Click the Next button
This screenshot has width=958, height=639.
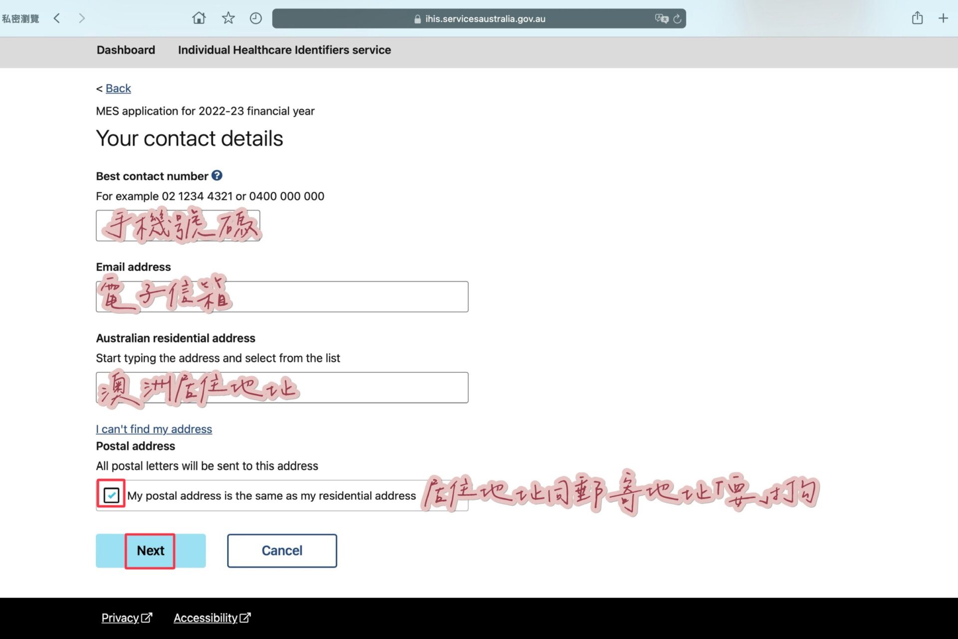coord(150,551)
